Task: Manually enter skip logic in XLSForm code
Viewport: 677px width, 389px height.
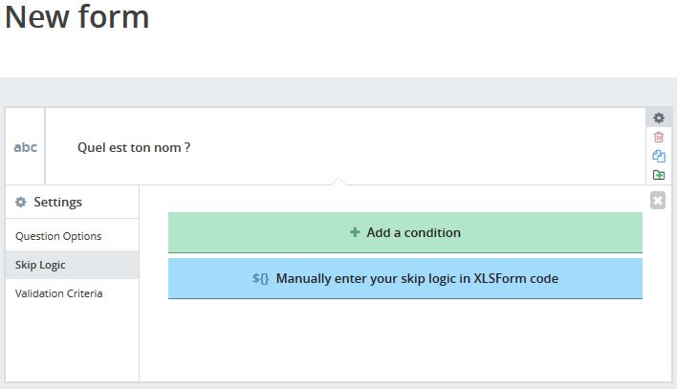Action: click(405, 278)
